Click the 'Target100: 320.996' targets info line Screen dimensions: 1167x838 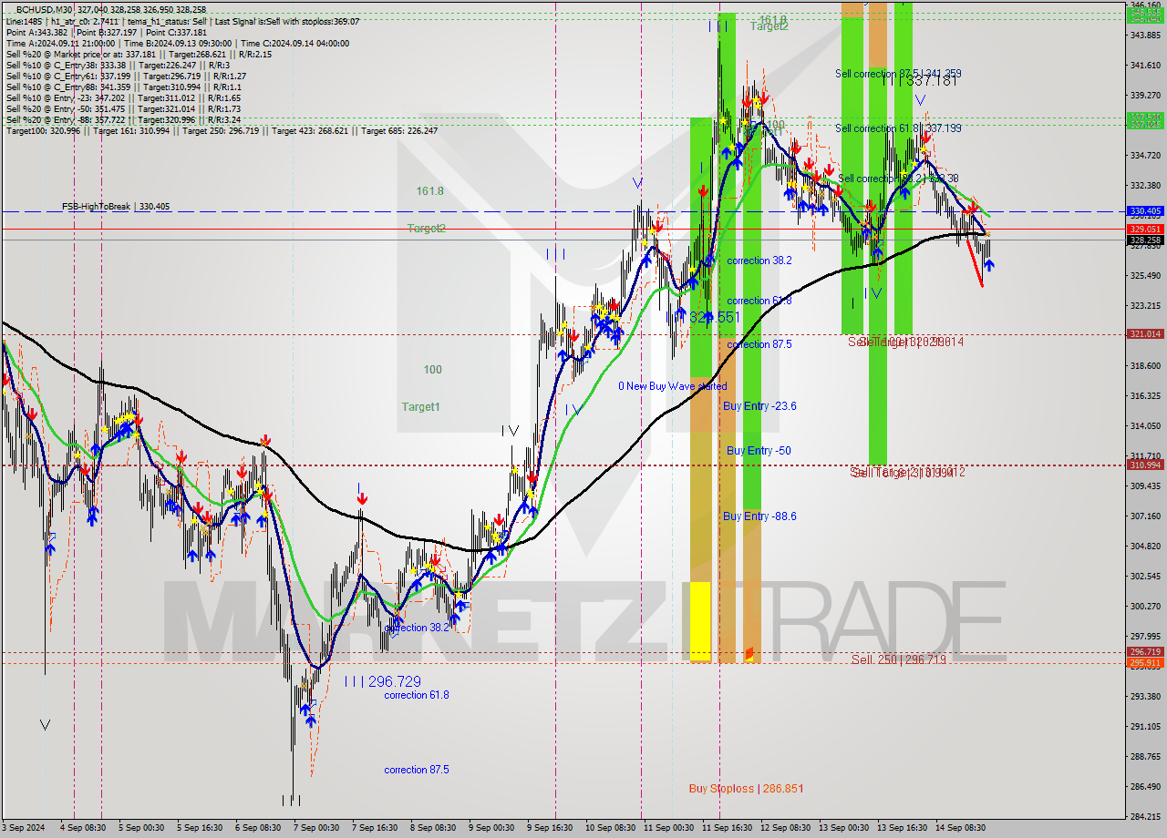(222, 131)
